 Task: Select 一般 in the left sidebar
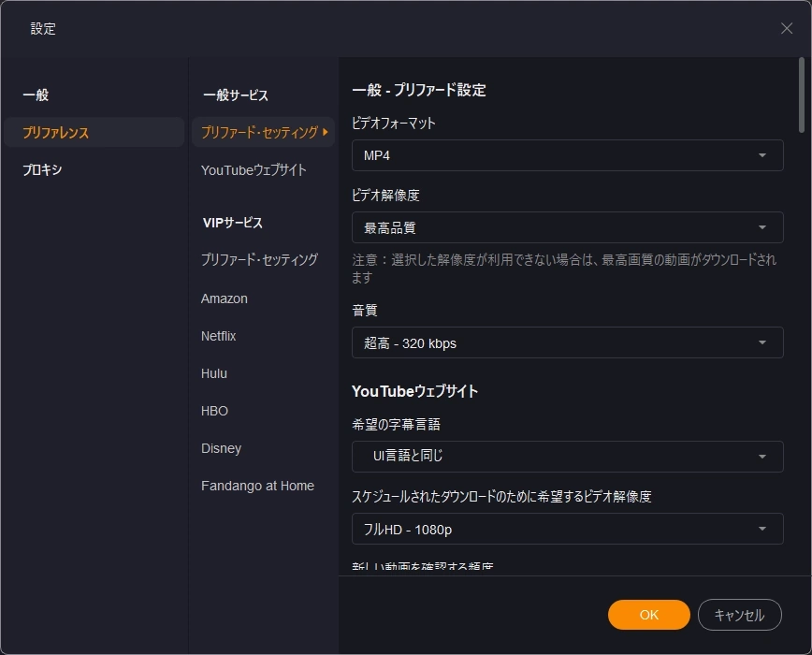(36, 95)
